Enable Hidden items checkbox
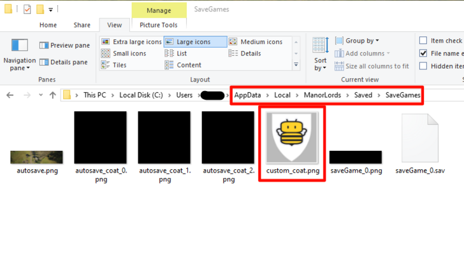 pyautogui.click(x=423, y=66)
